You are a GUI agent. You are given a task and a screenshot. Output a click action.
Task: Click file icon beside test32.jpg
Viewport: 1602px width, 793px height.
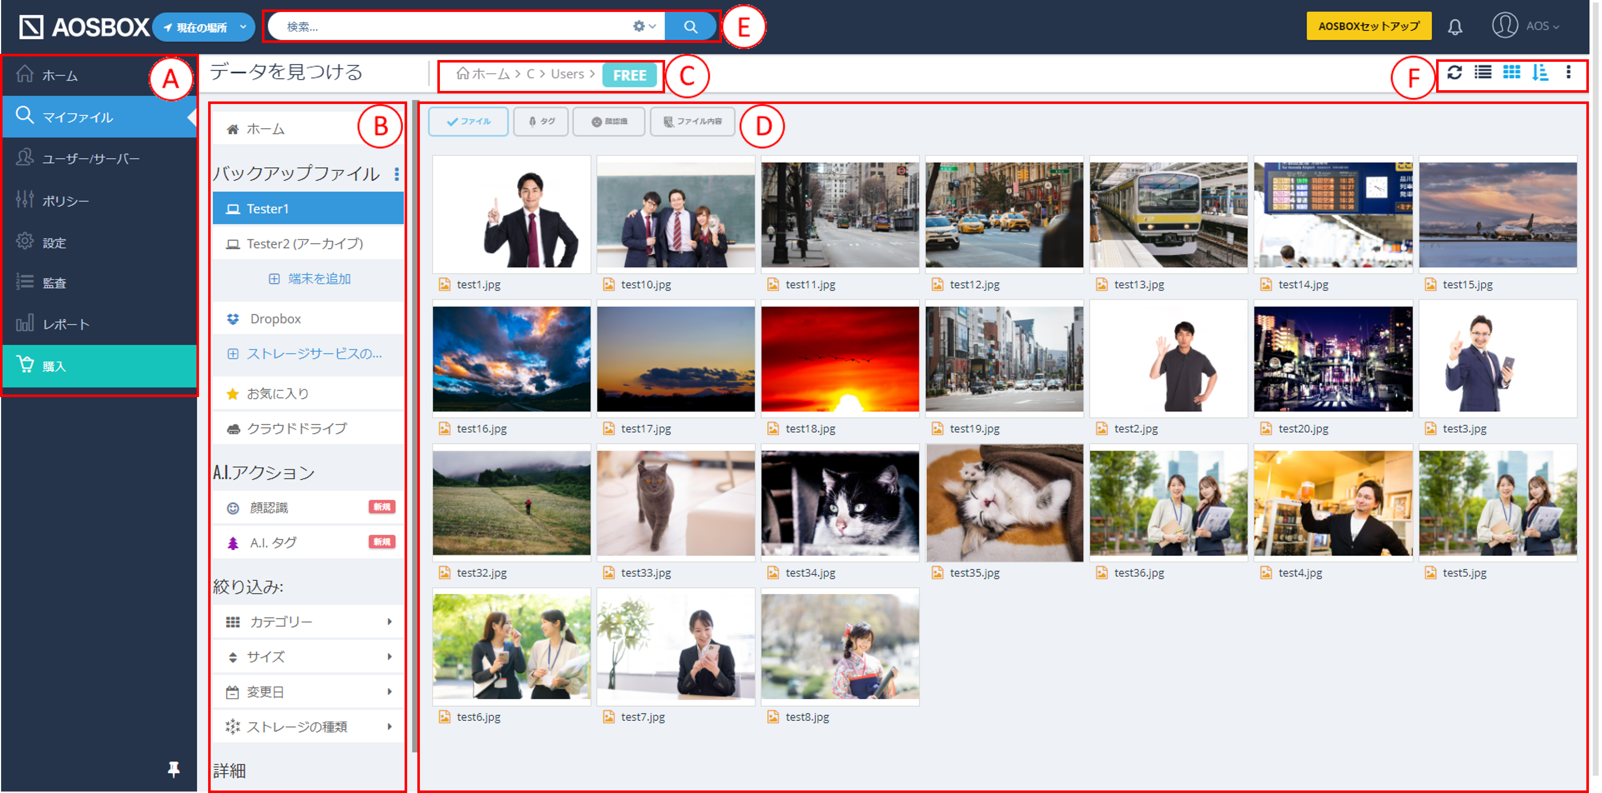click(444, 572)
